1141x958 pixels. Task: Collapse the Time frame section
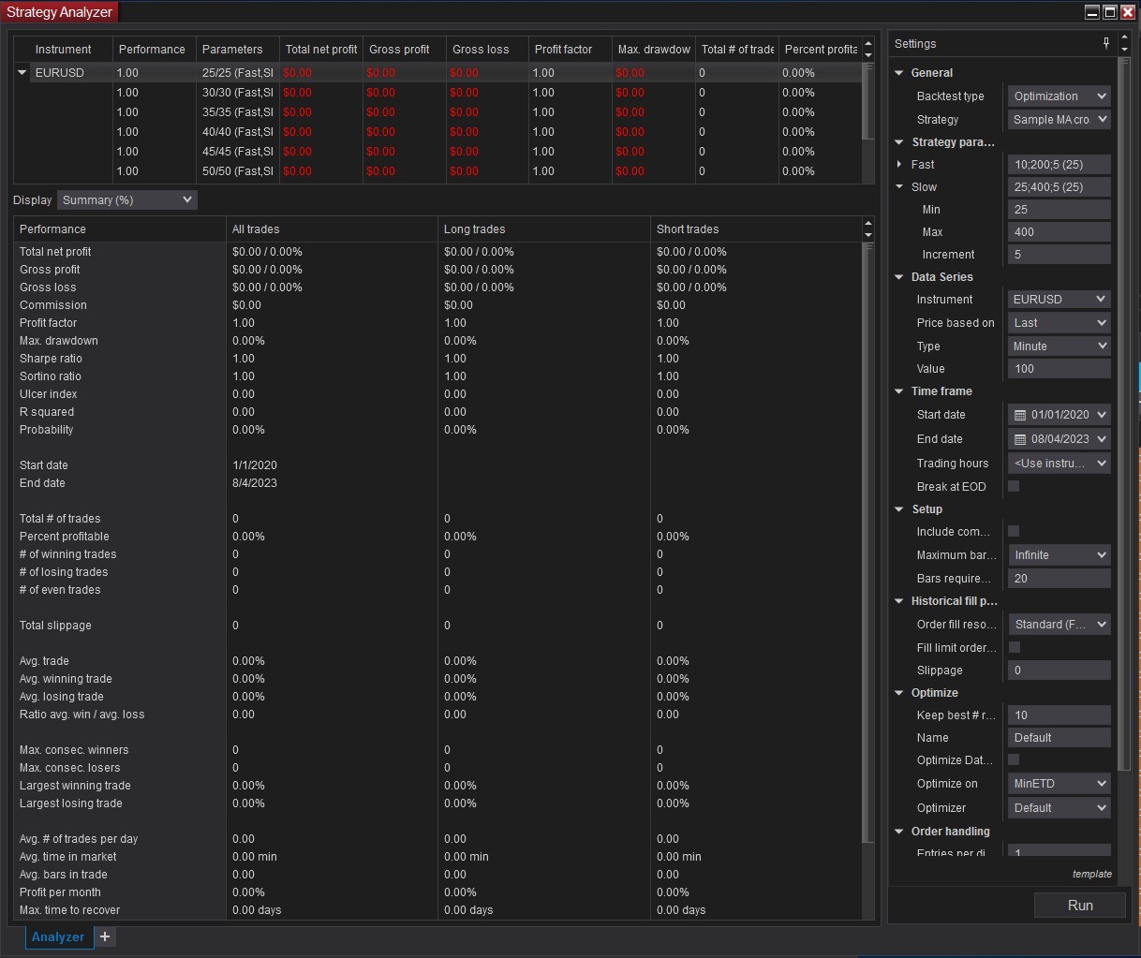click(x=899, y=391)
